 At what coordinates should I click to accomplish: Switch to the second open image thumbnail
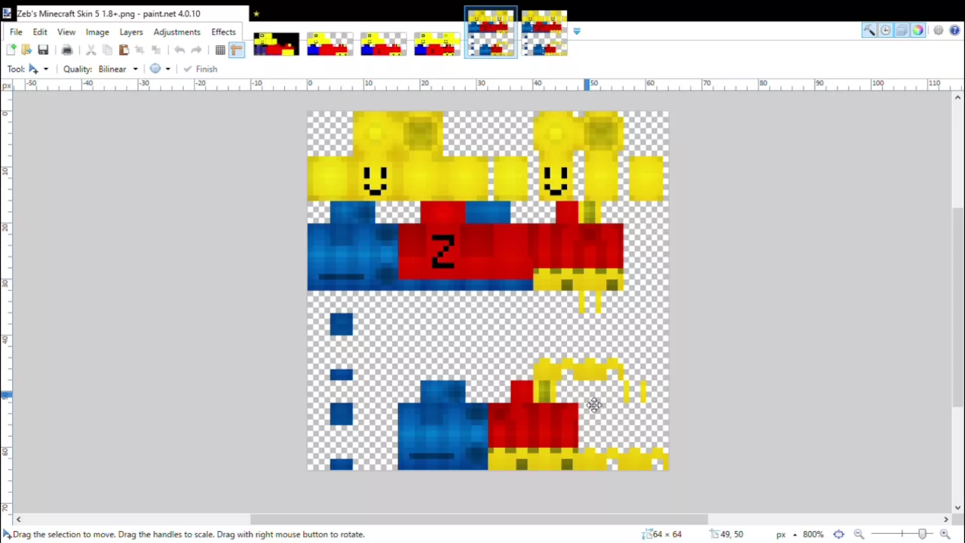click(x=329, y=44)
